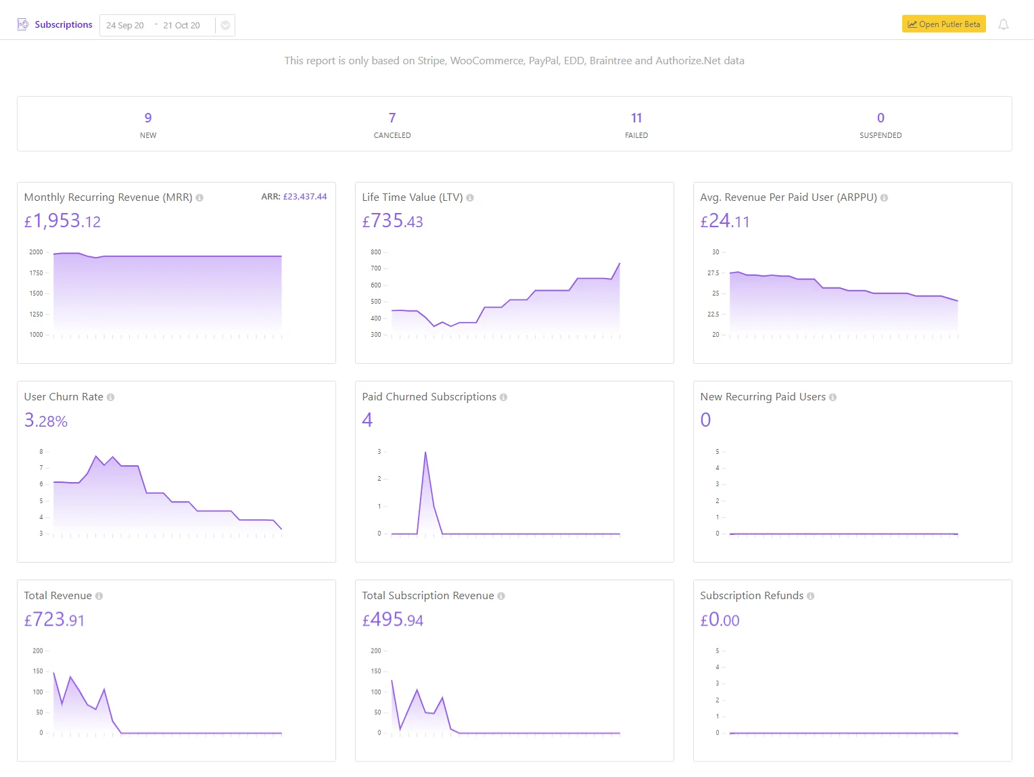Show info for Monthly Recurring Revenue (MRR)
The height and width of the screenshot is (777, 1034).
(199, 198)
